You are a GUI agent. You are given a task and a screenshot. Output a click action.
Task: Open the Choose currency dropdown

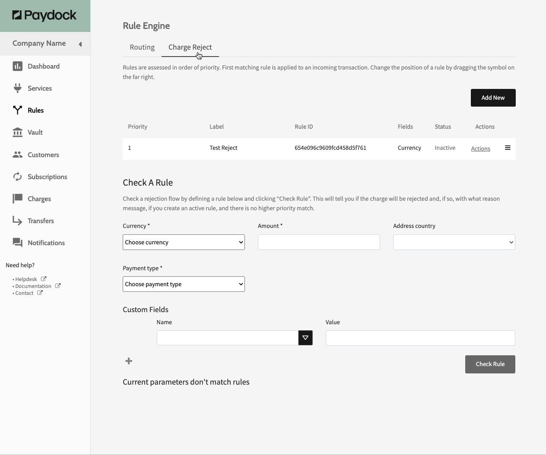pos(184,242)
